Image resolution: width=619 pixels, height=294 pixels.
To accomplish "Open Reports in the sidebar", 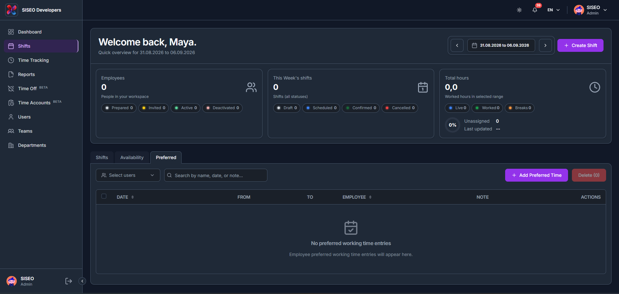I will point(41,74).
